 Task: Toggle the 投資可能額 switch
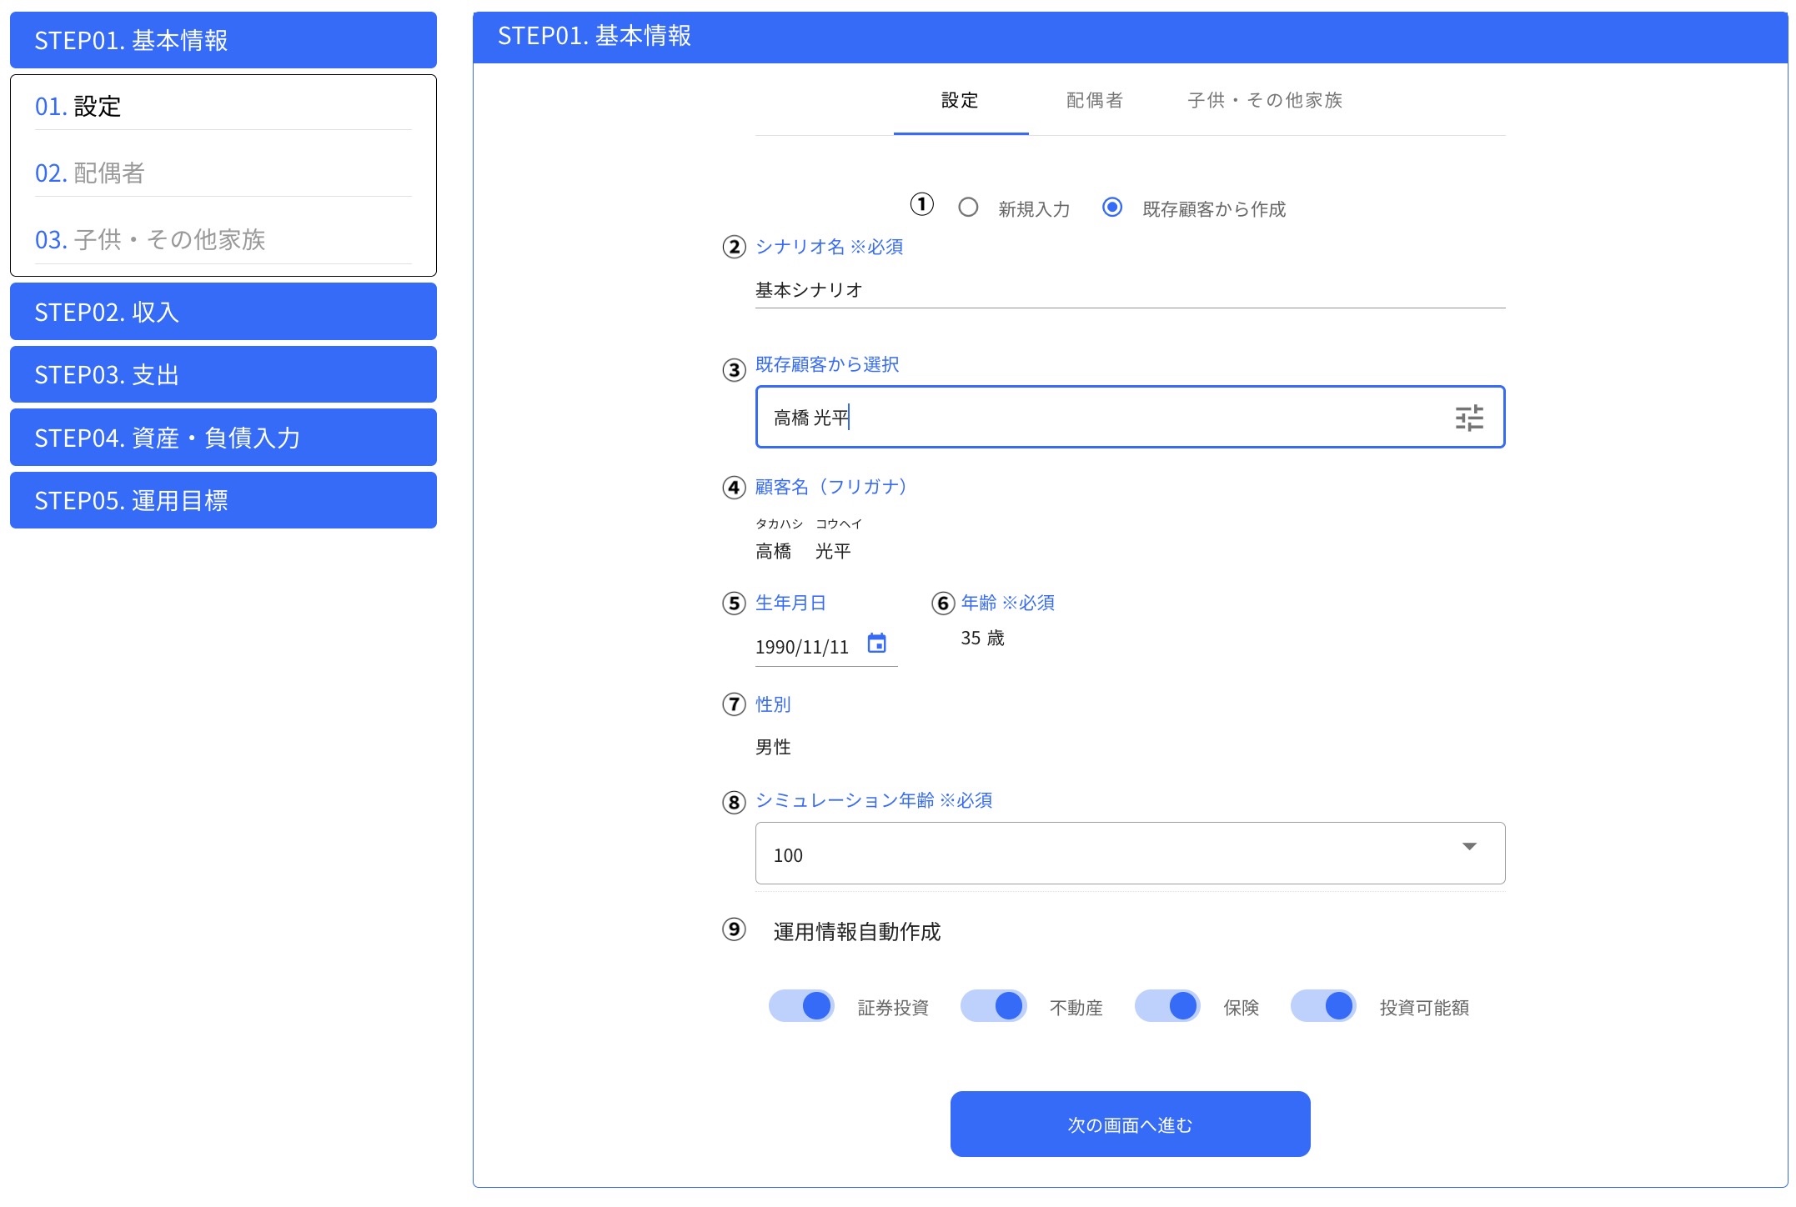[x=1323, y=1006]
